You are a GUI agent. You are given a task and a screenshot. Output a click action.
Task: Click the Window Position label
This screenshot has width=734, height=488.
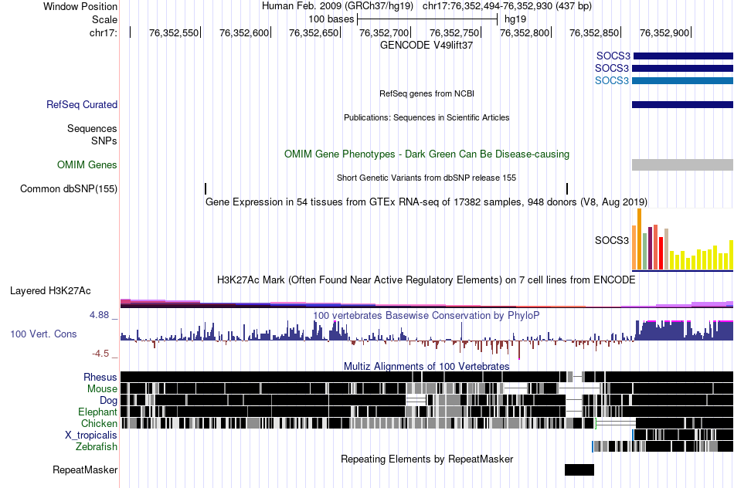[80, 6]
